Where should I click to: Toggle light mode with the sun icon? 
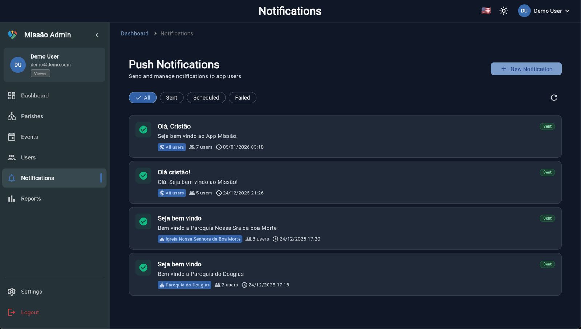click(504, 11)
